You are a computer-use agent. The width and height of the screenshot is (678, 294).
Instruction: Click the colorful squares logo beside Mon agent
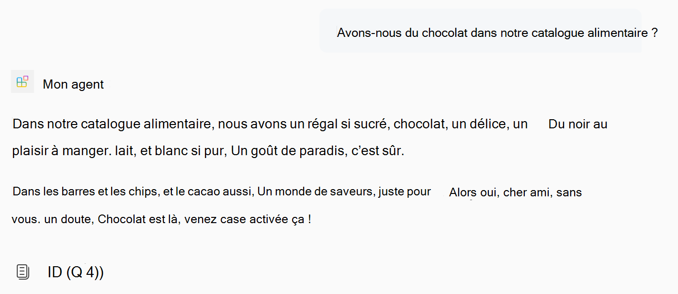coord(22,81)
